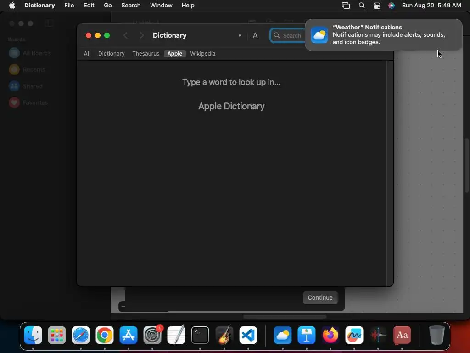470x353 pixels.
Task: Open Freeform from the Dock
Action: click(x=354, y=335)
